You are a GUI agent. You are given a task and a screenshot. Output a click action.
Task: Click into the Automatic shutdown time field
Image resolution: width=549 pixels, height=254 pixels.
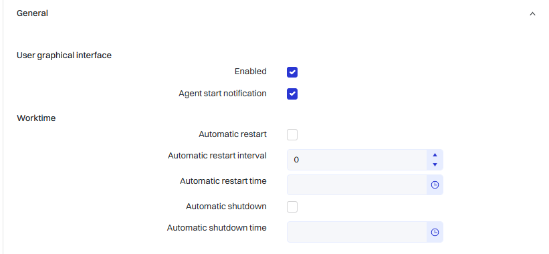(x=357, y=232)
